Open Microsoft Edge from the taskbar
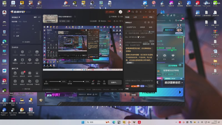 [x=114, y=122]
